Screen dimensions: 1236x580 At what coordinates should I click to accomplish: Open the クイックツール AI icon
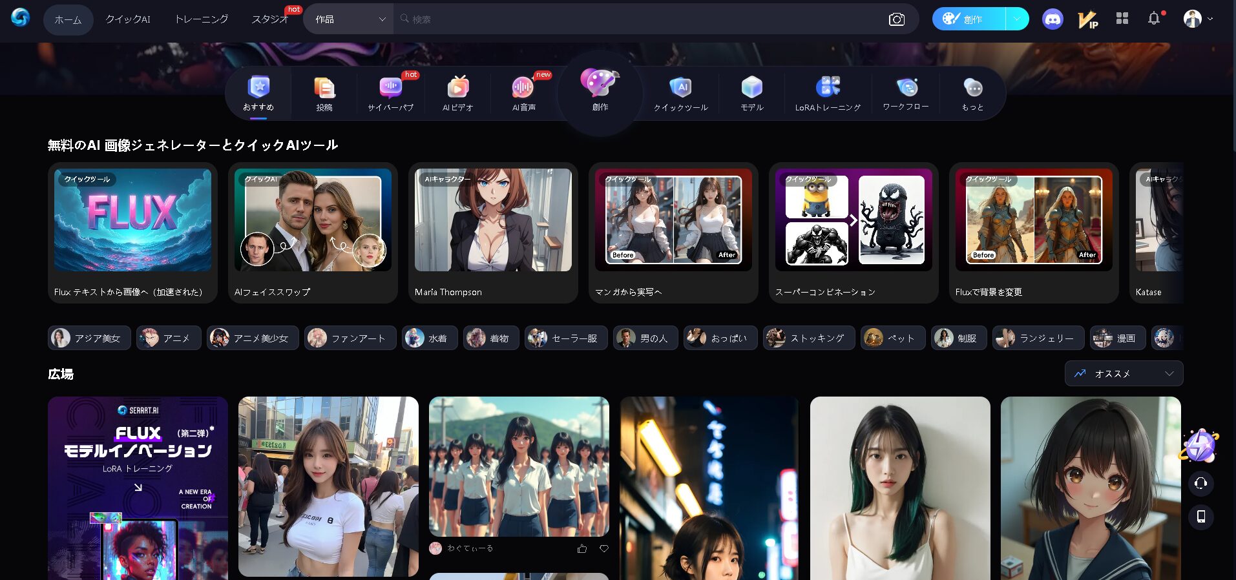[680, 87]
